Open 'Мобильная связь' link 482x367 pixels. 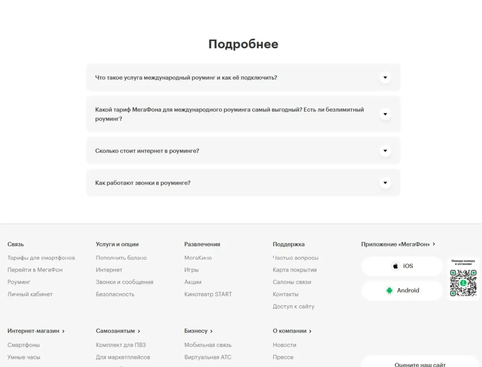coord(208,345)
